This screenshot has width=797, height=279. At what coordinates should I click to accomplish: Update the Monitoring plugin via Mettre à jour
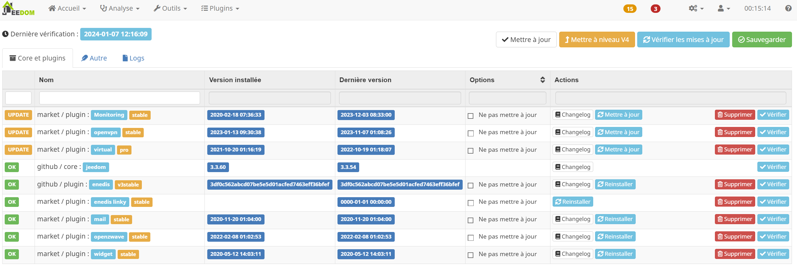(x=618, y=115)
